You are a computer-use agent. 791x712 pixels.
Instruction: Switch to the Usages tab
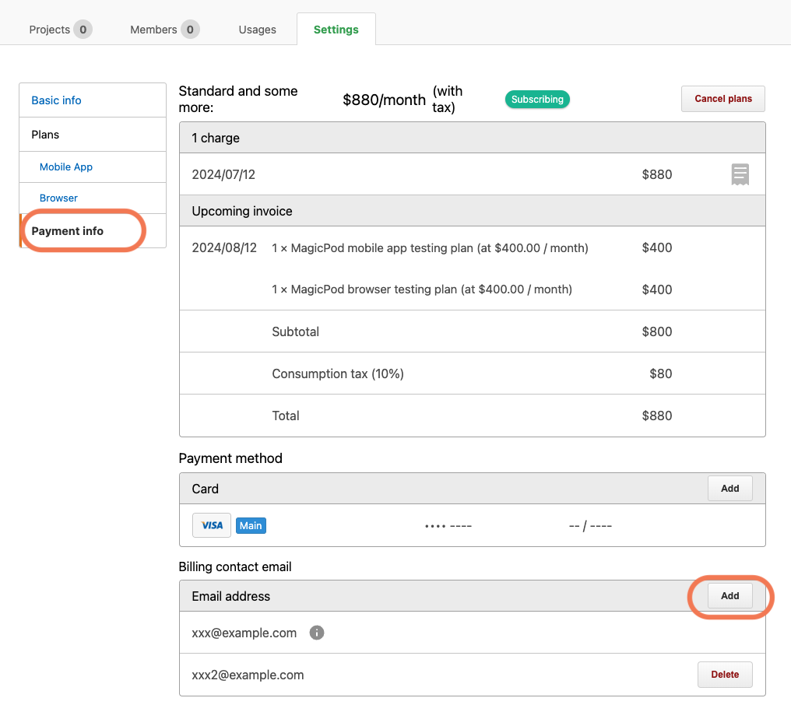257,30
